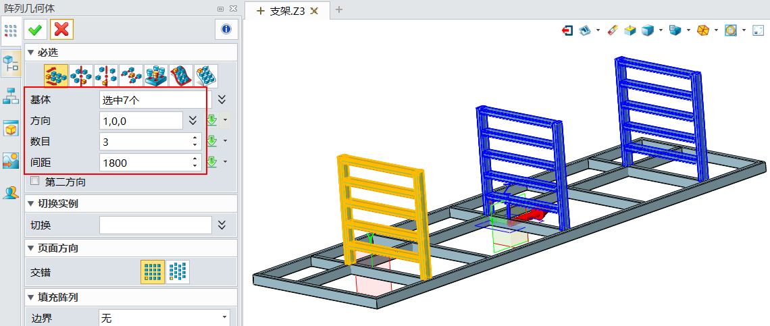Open the 边界 dropdown

(x=164, y=318)
